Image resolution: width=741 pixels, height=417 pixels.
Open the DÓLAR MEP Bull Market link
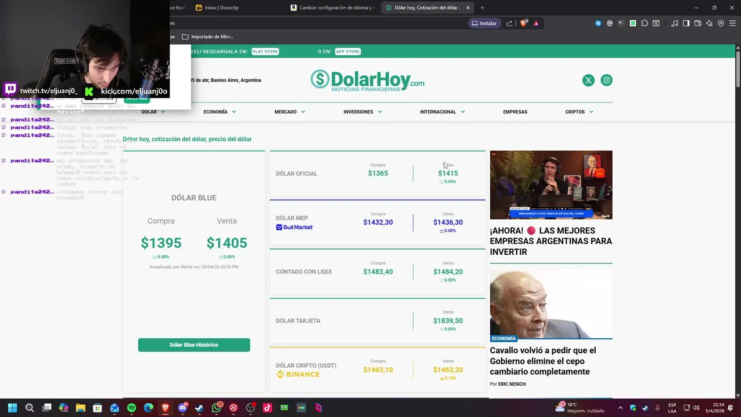click(x=294, y=223)
